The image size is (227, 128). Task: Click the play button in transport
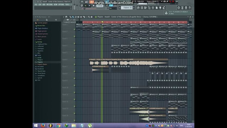pyautogui.click(x=85, y=6)
